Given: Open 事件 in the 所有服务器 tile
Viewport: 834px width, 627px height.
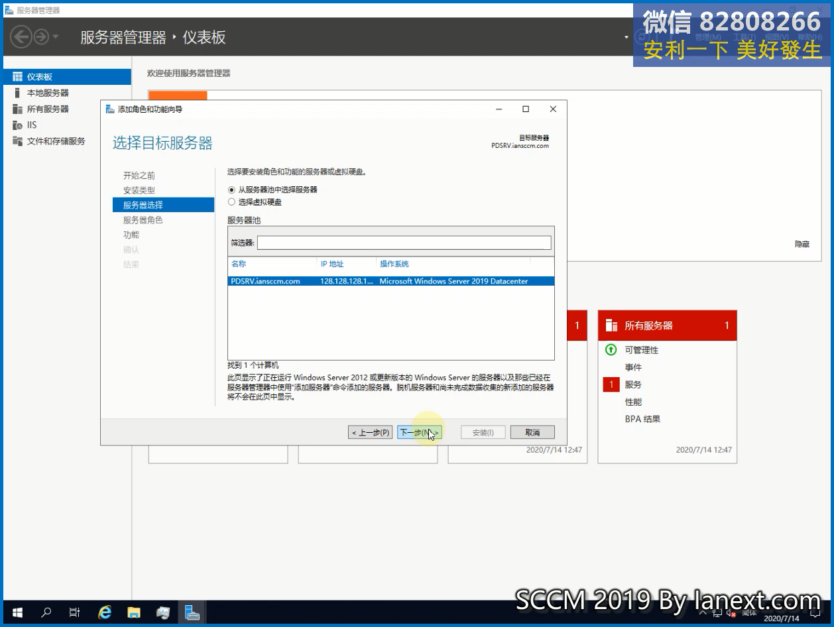Looking at the screenshot, I should click(633, 367).
